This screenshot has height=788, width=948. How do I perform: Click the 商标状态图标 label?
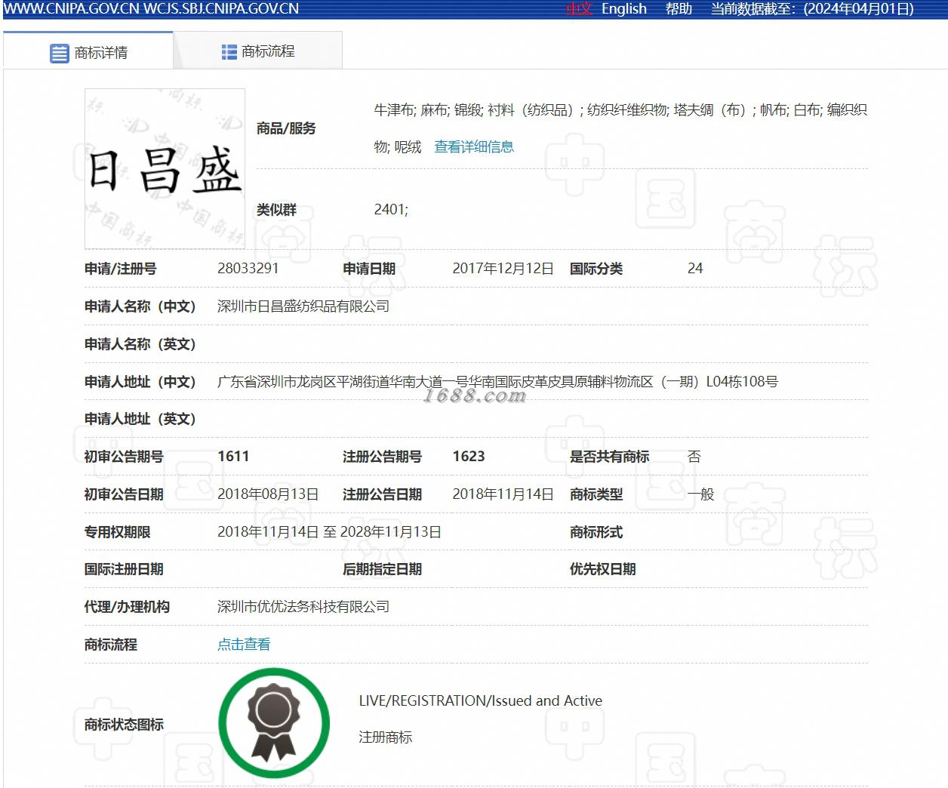point(124,724)
